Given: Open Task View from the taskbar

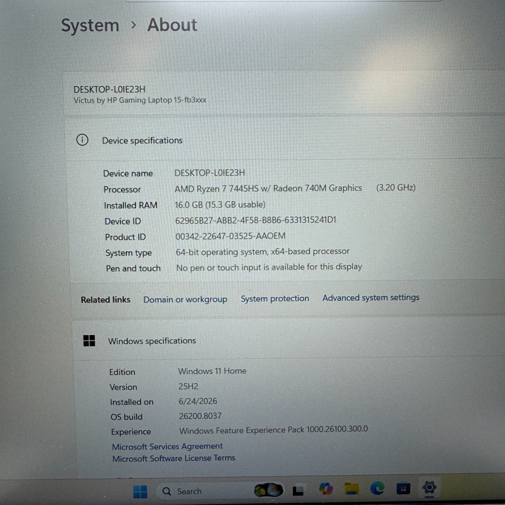Looking at the screenshot, I should pos(298,490).
